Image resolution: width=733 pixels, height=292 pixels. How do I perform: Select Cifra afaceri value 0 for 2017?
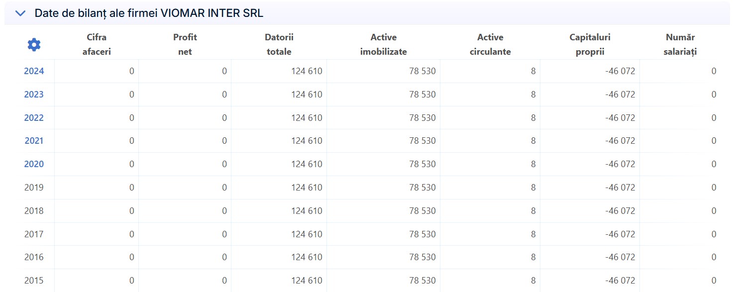click(x=132, y=234)
